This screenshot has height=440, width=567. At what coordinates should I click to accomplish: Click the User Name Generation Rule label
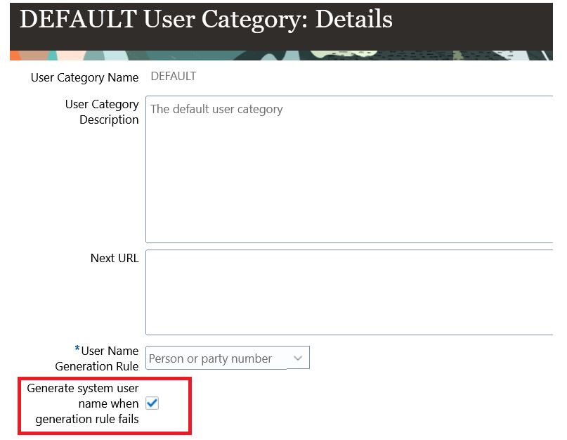97,358
